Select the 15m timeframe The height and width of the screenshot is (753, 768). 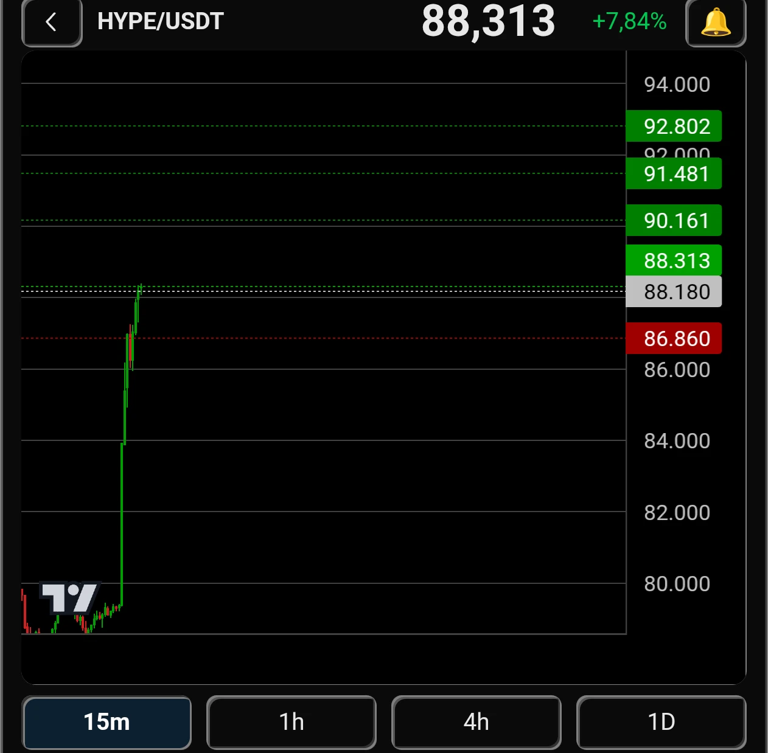click(x=106, y=722)
